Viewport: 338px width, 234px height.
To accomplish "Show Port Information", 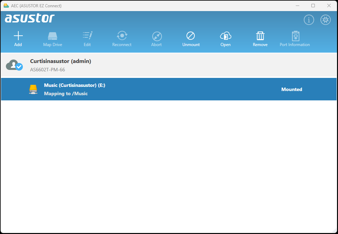I will click(295, 36).
